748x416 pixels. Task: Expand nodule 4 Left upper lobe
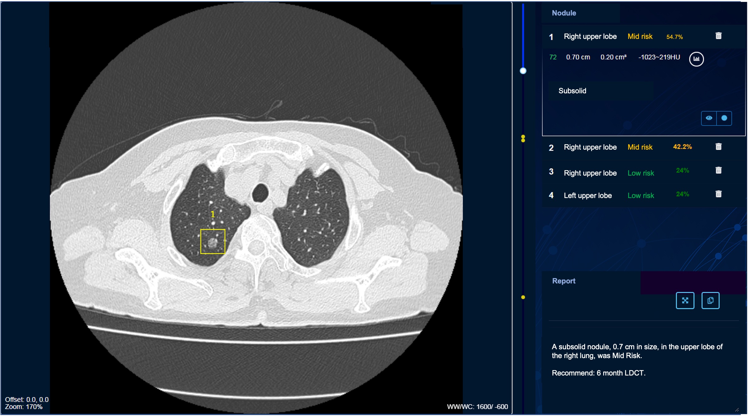pyautogui.click(x=588, y=196)
